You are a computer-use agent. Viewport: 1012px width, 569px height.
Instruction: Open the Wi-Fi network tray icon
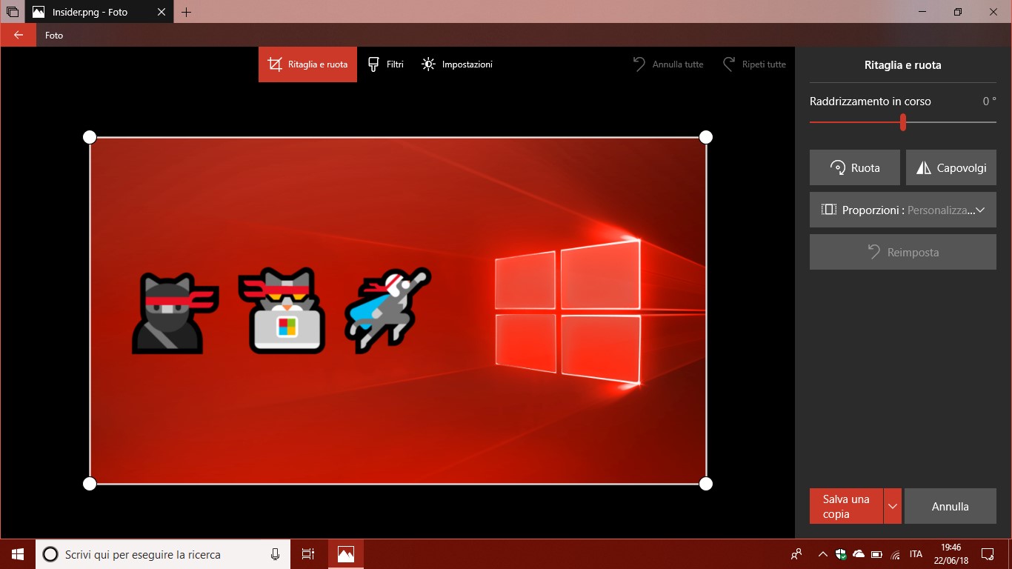click(895, 554)
